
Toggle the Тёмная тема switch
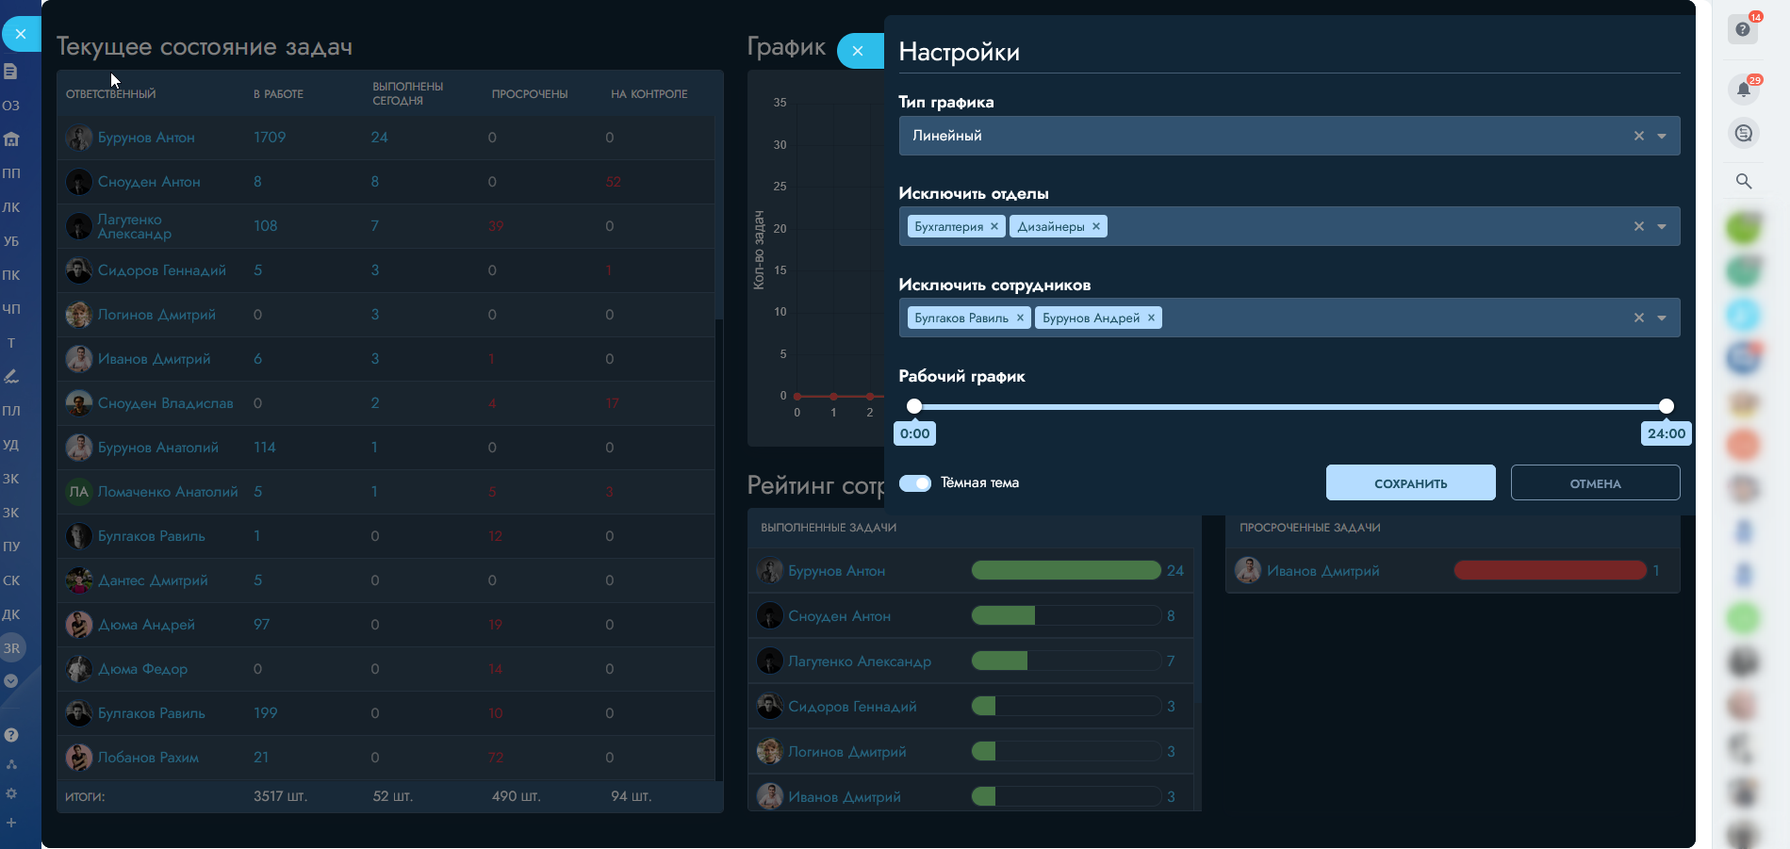(x=915, y=483)
